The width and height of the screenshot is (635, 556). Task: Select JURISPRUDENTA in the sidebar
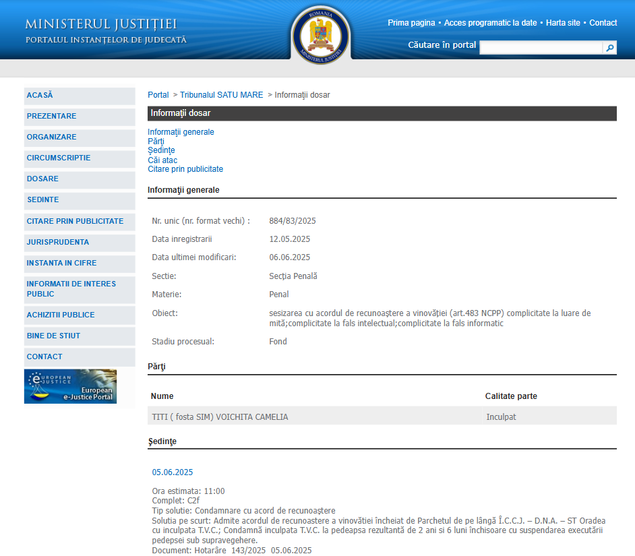tap(58, 242)
